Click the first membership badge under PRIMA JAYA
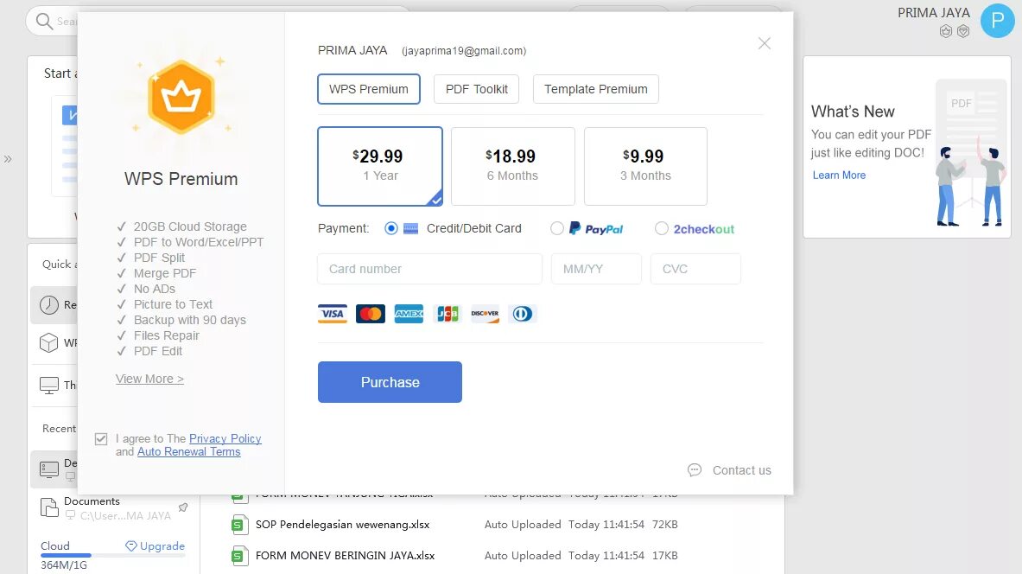Screen dimensions: 1022x574 click(x=946, y=31)
